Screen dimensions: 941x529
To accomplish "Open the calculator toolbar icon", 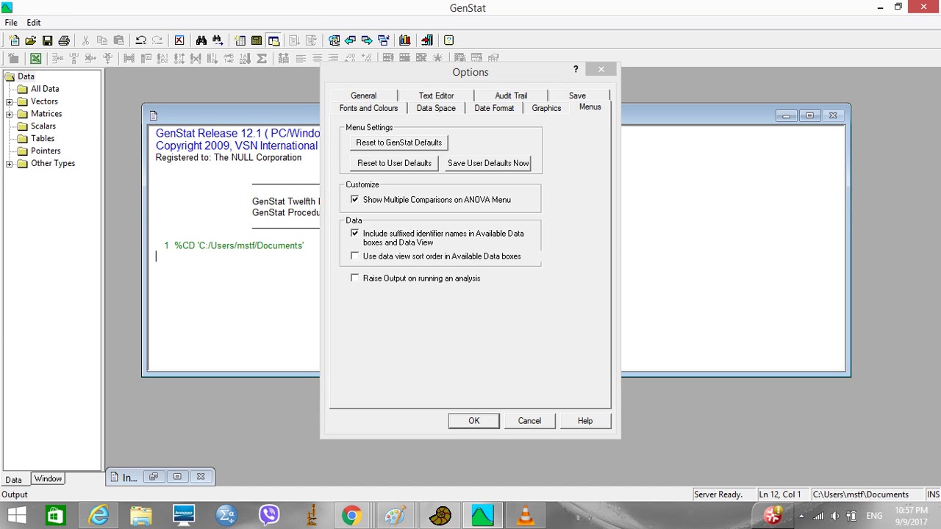I will coord(257,40).
